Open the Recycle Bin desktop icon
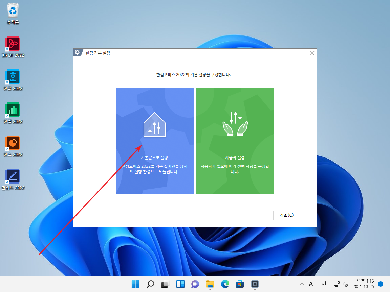 click(x=13, y=14)
